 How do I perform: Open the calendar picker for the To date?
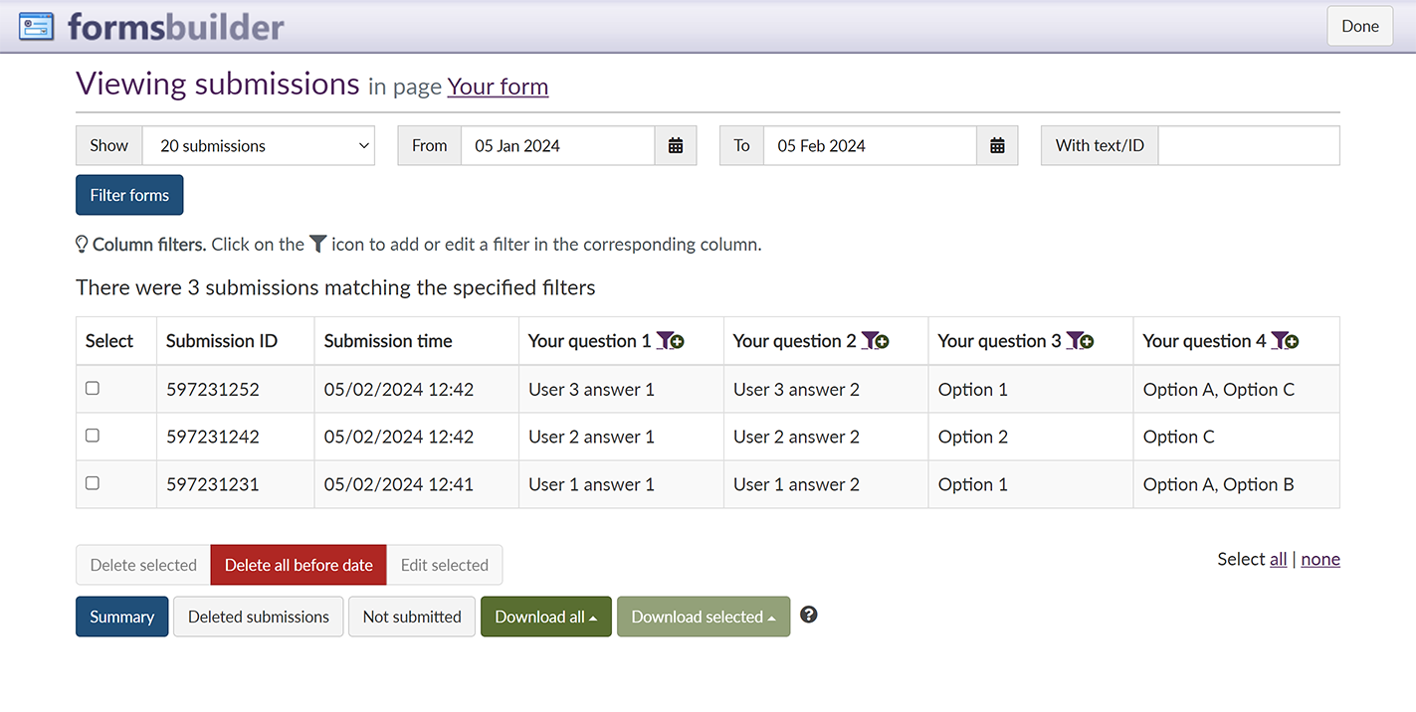click(x=997, y=145)
